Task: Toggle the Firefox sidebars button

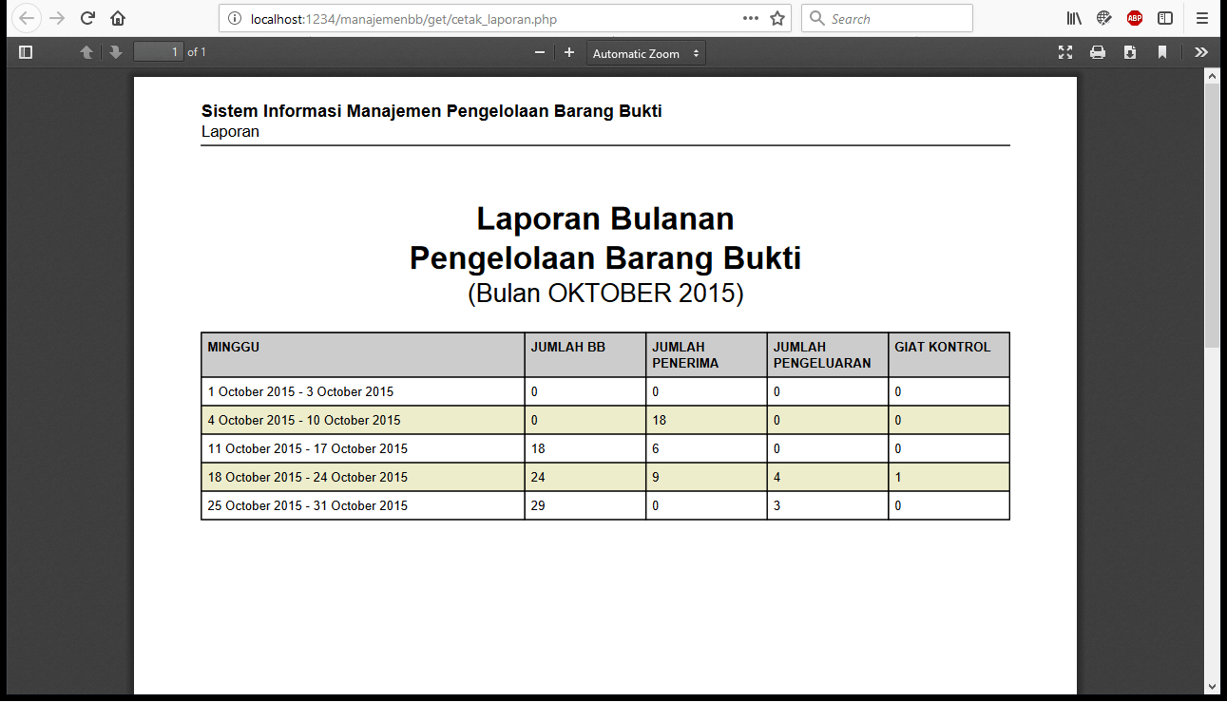Action: pyautogui.click(x=1165, y=18)
